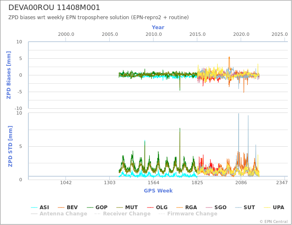This screenshot has height=225, width=292.
Task: Hide the RGA series in legend
Action: click(186, 207)
